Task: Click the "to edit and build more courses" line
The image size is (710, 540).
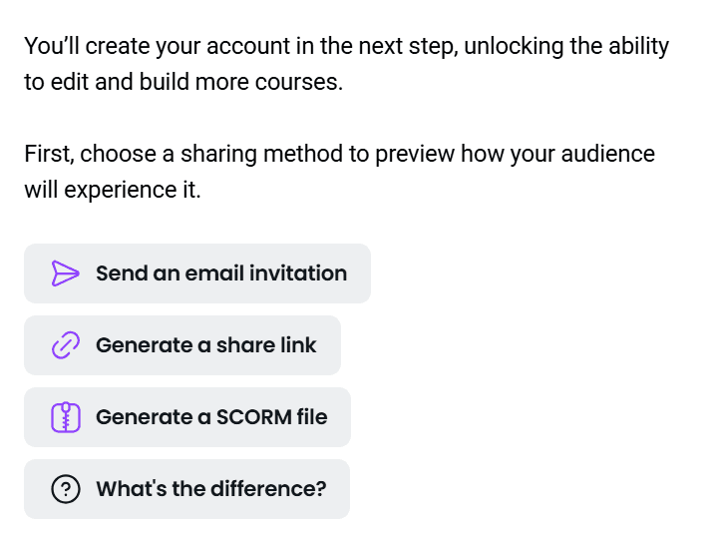Action: coord(183,82)
